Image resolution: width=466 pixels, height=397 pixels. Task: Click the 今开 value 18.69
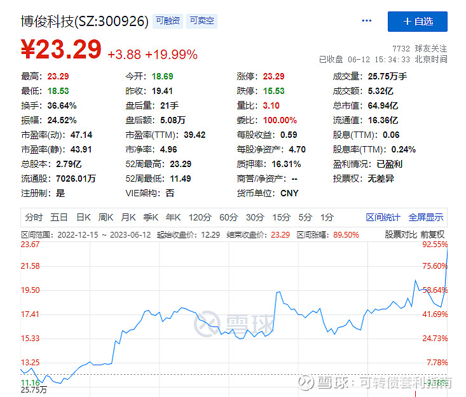click(x=162, y=76)
